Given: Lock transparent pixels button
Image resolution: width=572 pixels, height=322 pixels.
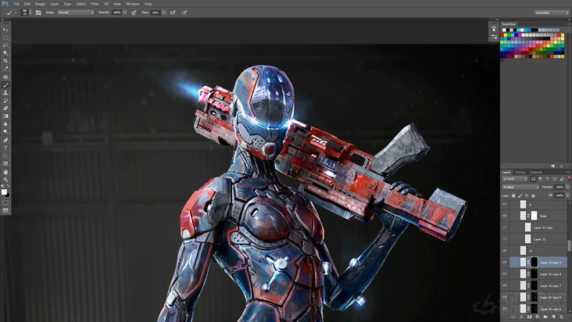Looking at the screenshot, I should [x=513, y=196].
